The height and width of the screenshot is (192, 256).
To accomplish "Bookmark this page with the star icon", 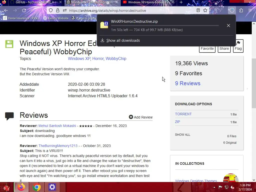I will (x=205, y=10).
